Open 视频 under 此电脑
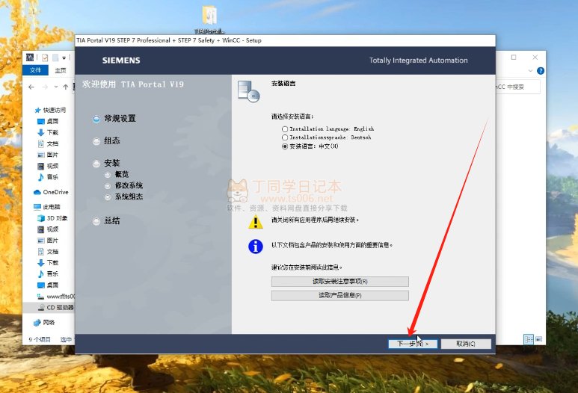This screenshot has height=393, width=578. pyautogui.click(x=48, y=229)
